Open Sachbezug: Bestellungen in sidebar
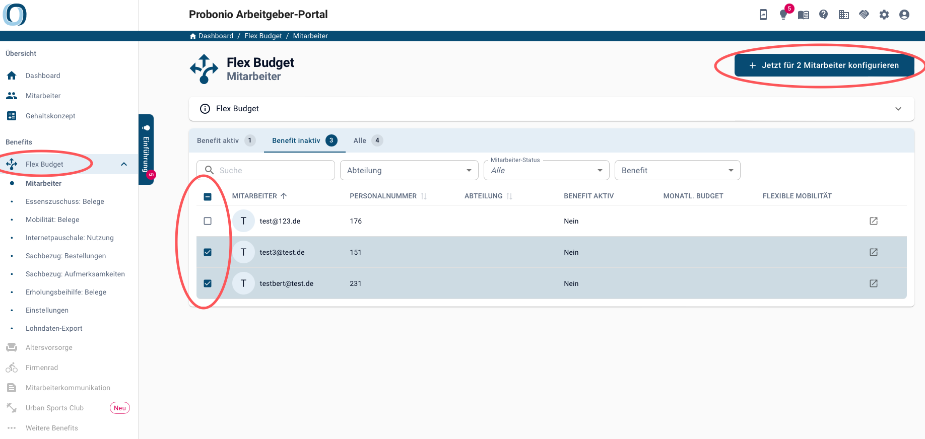925x439 pixels. [x=65, y=256]
